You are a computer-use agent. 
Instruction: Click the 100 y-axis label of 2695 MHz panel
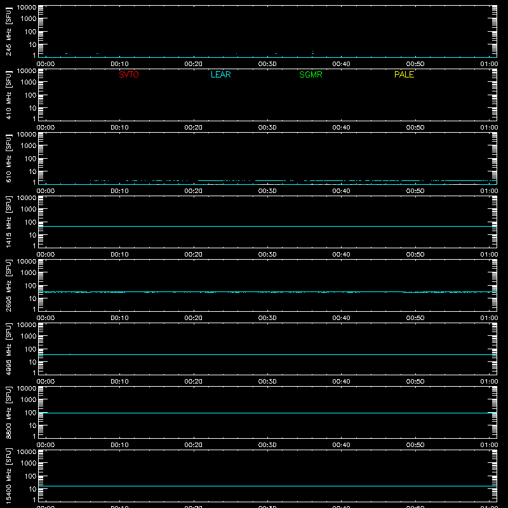tap(30, 286)
